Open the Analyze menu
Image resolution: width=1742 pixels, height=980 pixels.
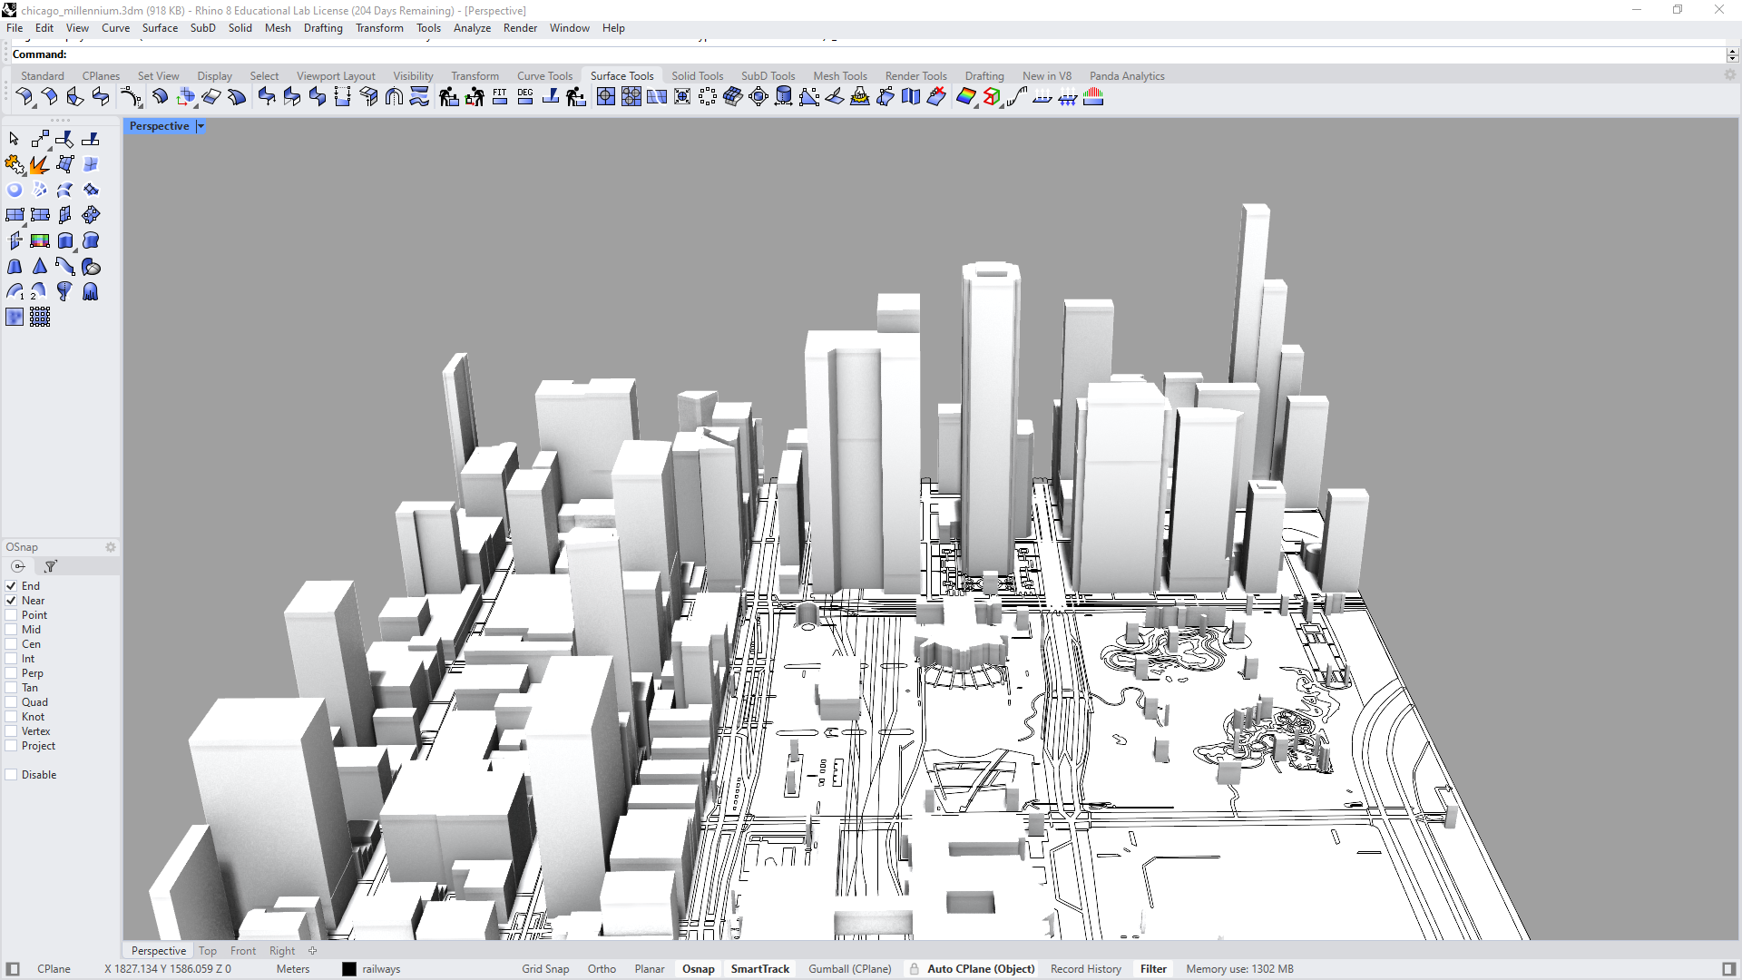tap(472, 28)
